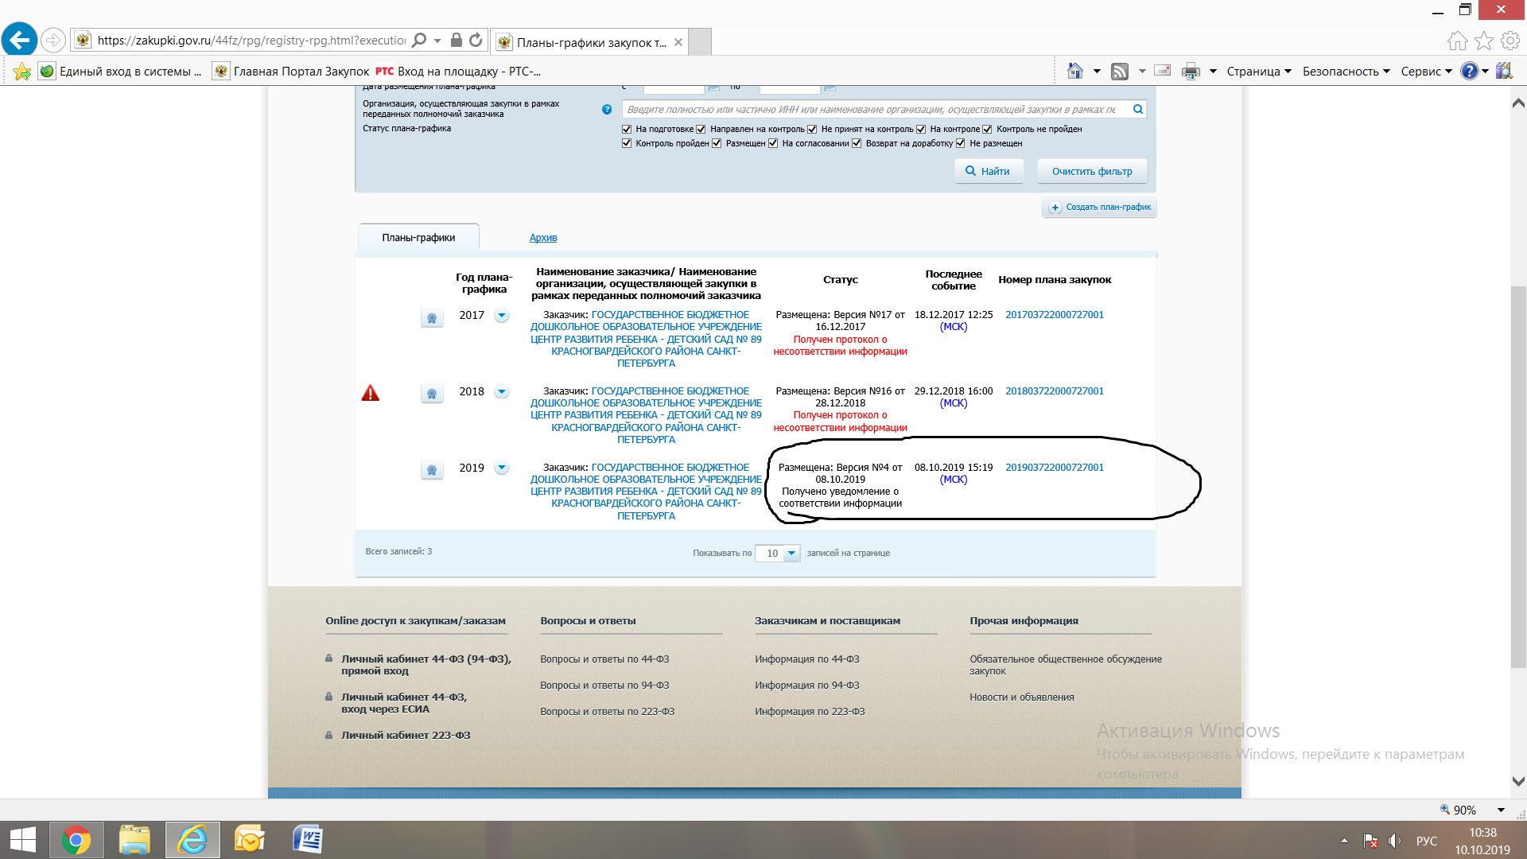Close the Планы-графики закупок tab
Viewport: 1527px width, 859px height.
pos(678,42)
